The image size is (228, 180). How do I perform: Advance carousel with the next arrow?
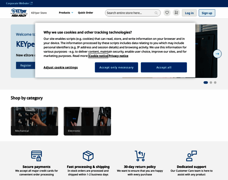217,54
